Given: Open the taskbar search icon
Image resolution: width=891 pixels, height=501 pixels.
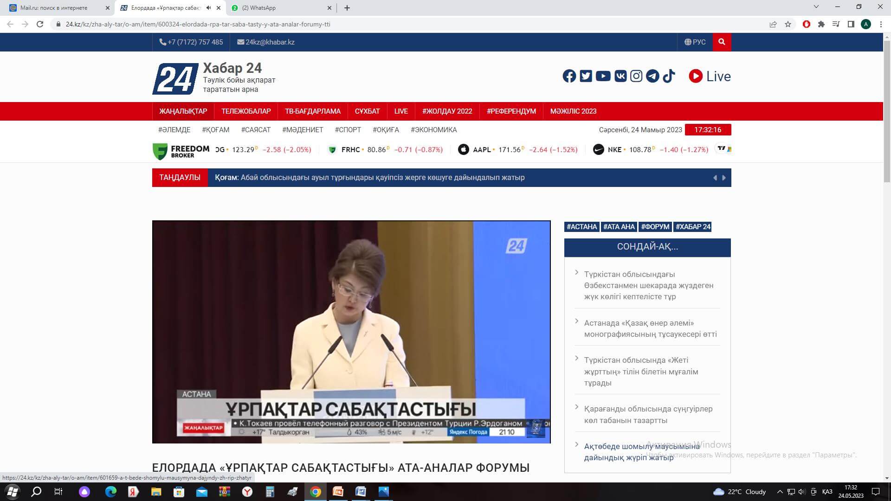Looking at the screenshot, I should click(36, 492).
